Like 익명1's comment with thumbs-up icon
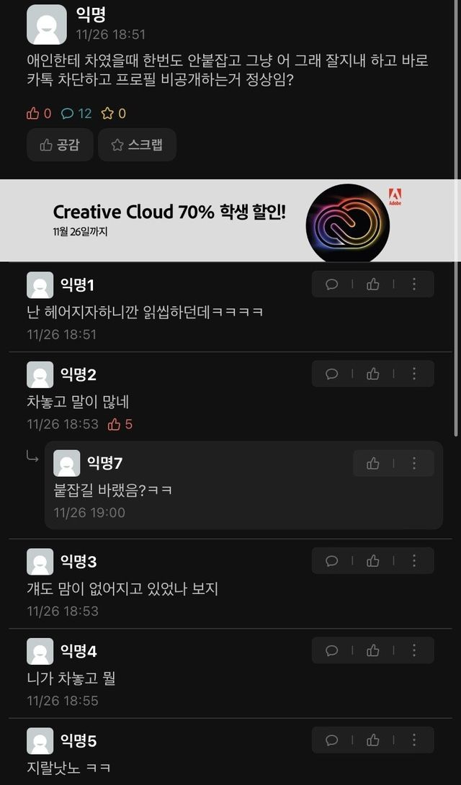Screen dimensions: 461x785 (373, 284)
